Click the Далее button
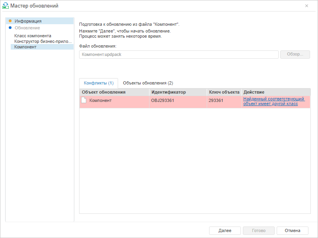The width and height of the screenshot is (318, 238). coord(225,230)
